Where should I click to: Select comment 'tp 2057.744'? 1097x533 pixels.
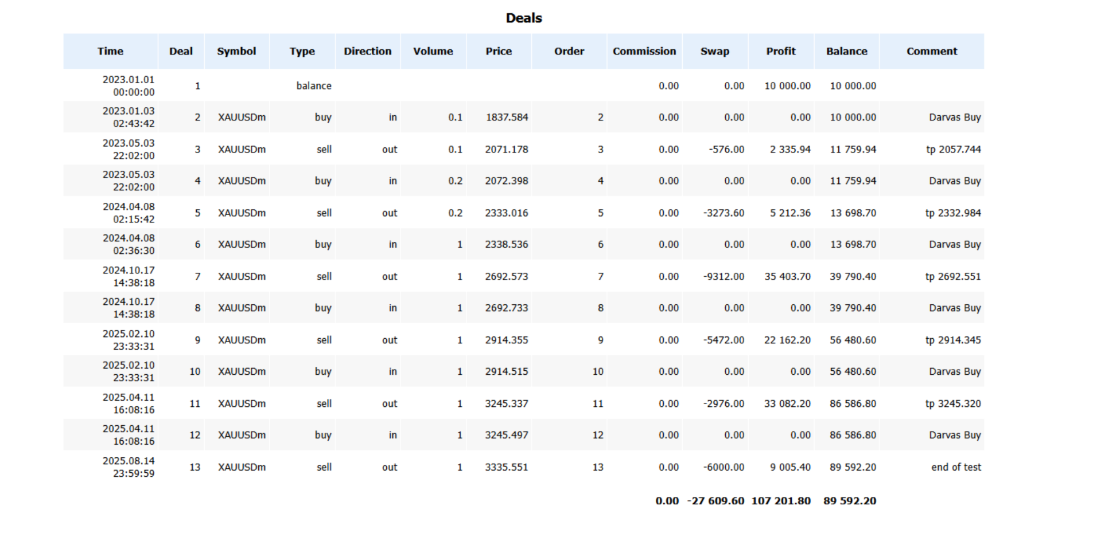pyautogui.click(x=954, y=150)
